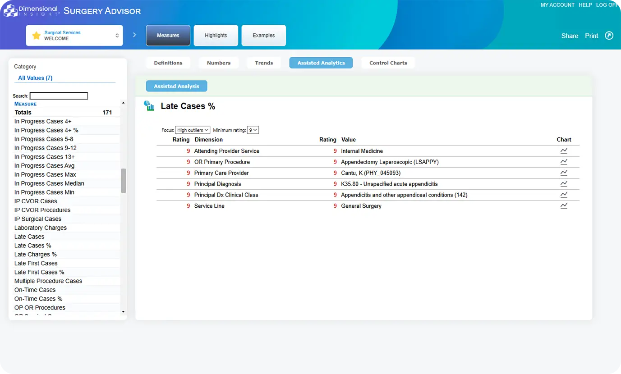View chart for General Surgery service line
The width and height of the screenshot is (621, 374).
point(564,206)
